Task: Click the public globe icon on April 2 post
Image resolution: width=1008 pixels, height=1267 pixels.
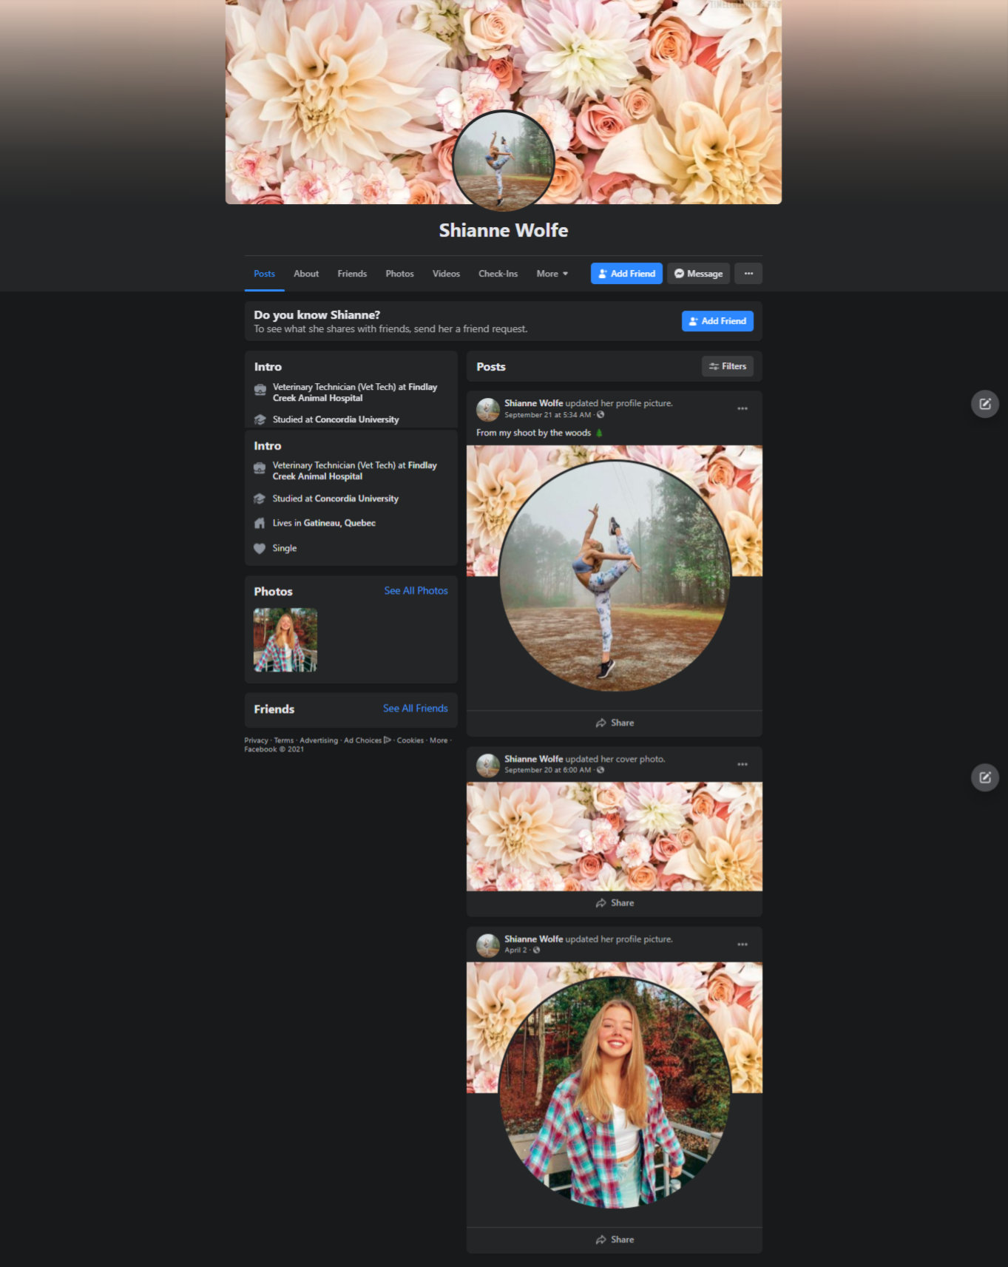Action: click(x=536, y=950)
